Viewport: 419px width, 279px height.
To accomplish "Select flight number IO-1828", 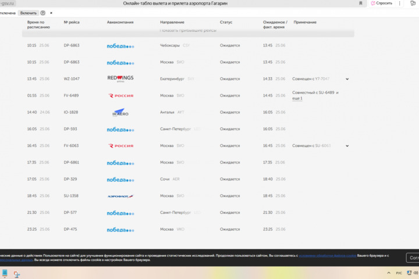I will click(x=71, y=112).
